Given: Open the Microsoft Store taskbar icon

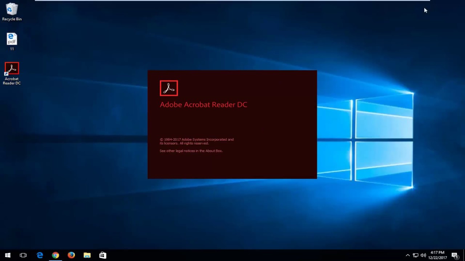Looking at the screenshot, I should (x=103, y=255).
